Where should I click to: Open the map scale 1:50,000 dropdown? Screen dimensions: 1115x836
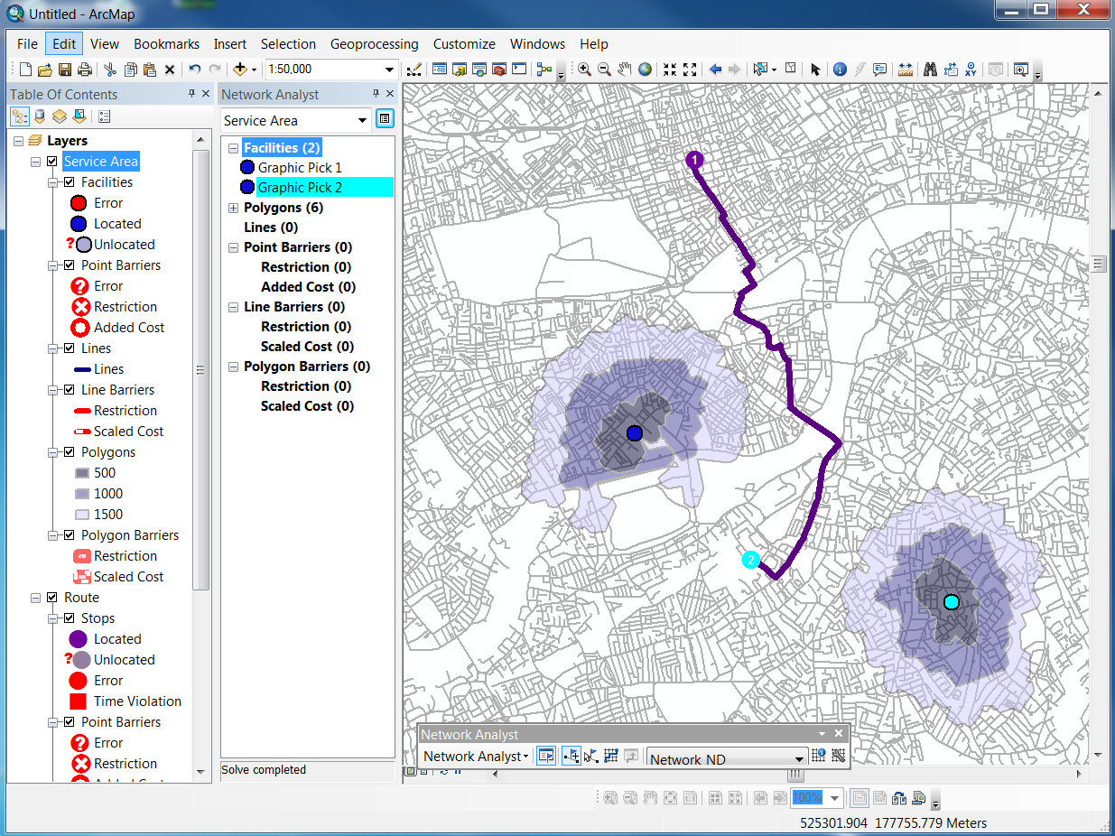tap(390, 70)
